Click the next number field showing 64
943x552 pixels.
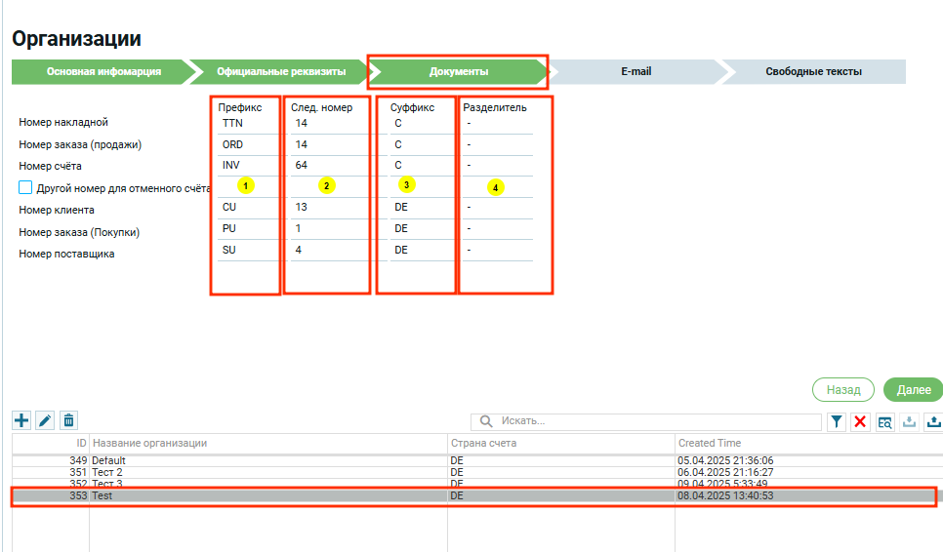327,166
